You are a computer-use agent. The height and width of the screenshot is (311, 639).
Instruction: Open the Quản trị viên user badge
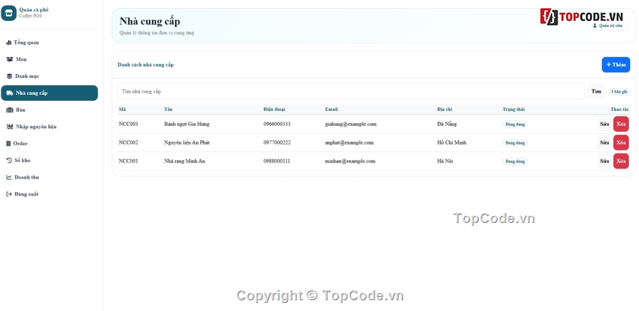coord(607,26)
